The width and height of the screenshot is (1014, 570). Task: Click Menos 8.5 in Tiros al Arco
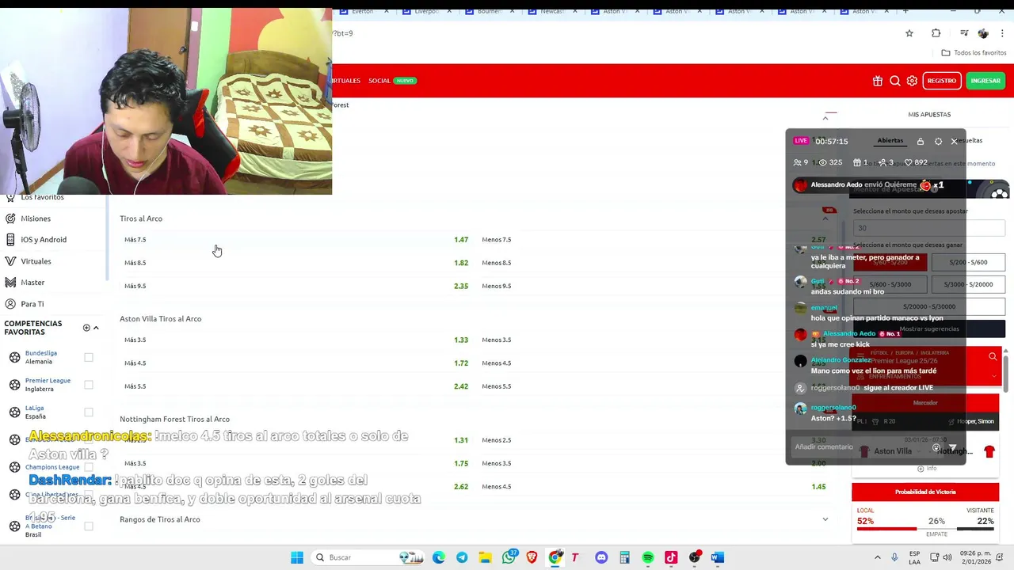pos(496,263)
